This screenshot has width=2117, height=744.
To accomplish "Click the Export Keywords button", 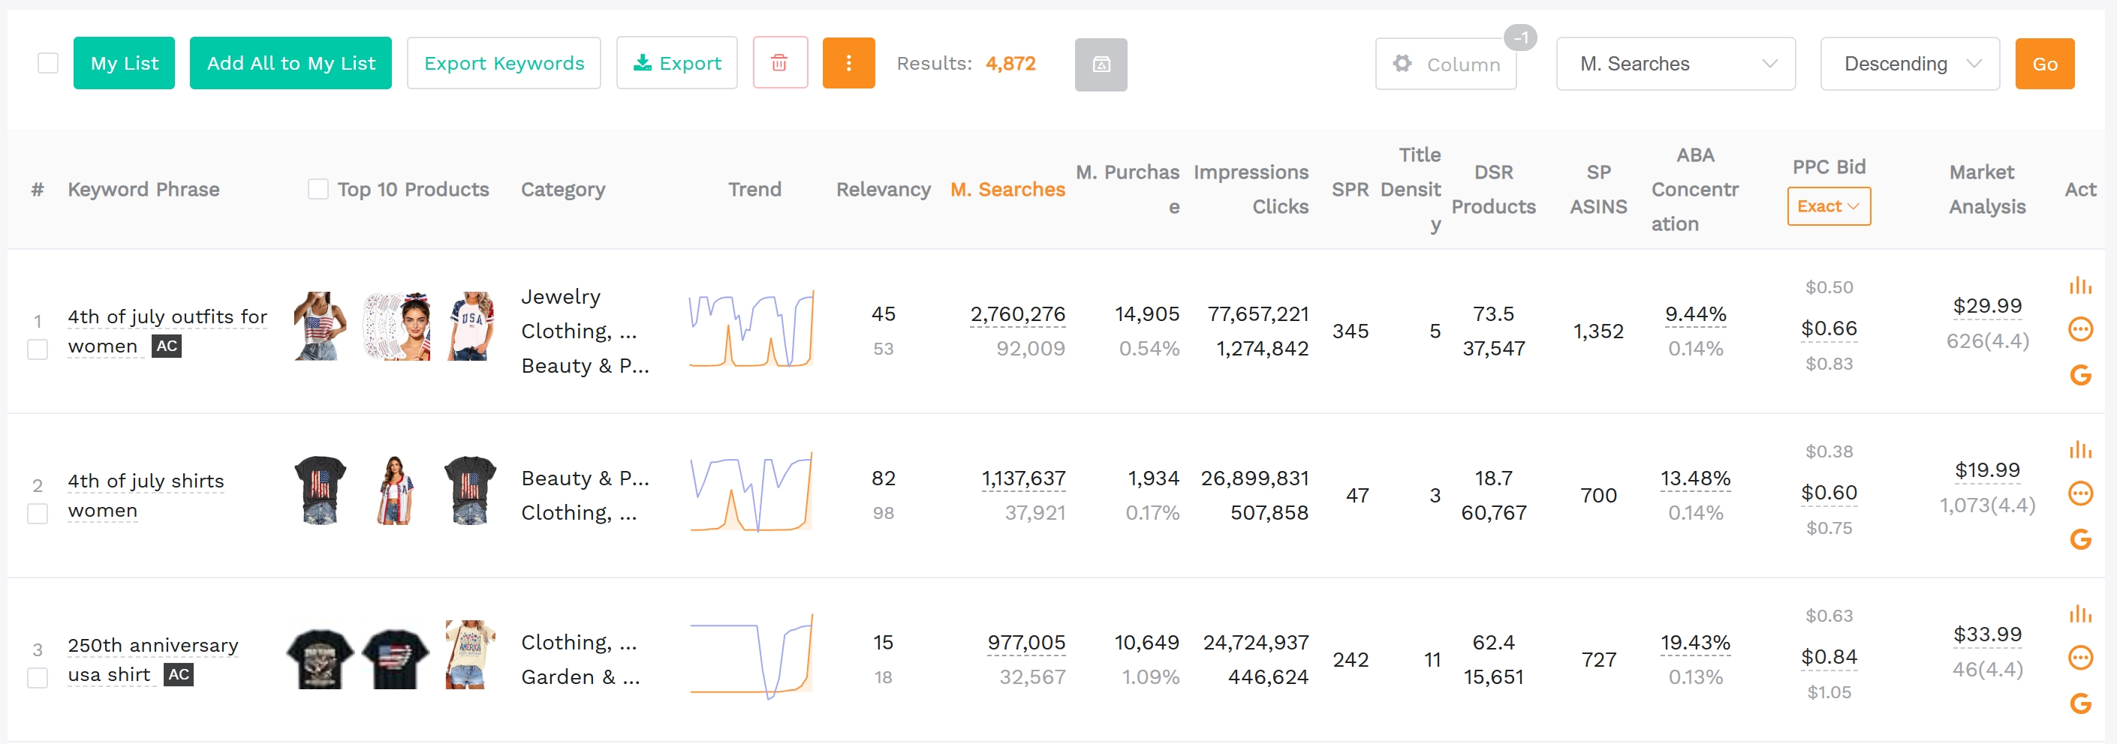I will [x=504, y=63].
